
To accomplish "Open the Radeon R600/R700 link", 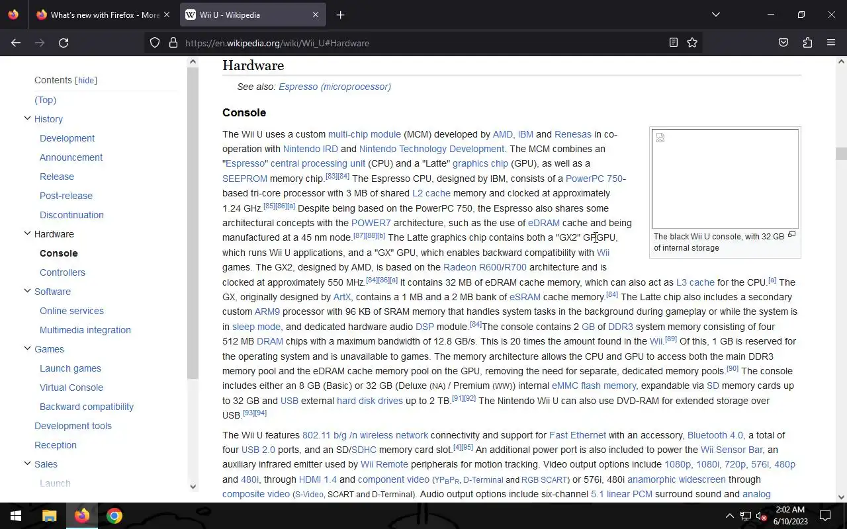I will click(x=485, y=267).
